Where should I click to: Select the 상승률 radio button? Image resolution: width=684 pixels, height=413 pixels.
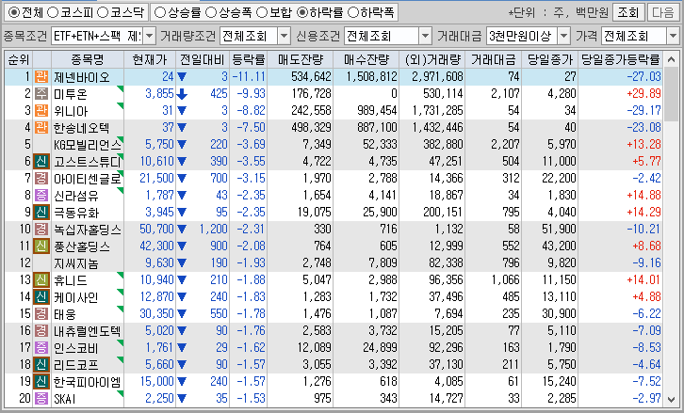click(x=160, y=12)
